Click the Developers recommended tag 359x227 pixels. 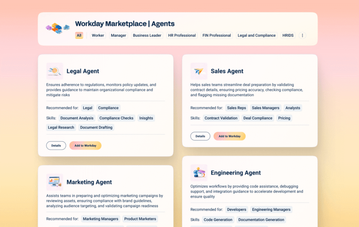coord(237,209)
